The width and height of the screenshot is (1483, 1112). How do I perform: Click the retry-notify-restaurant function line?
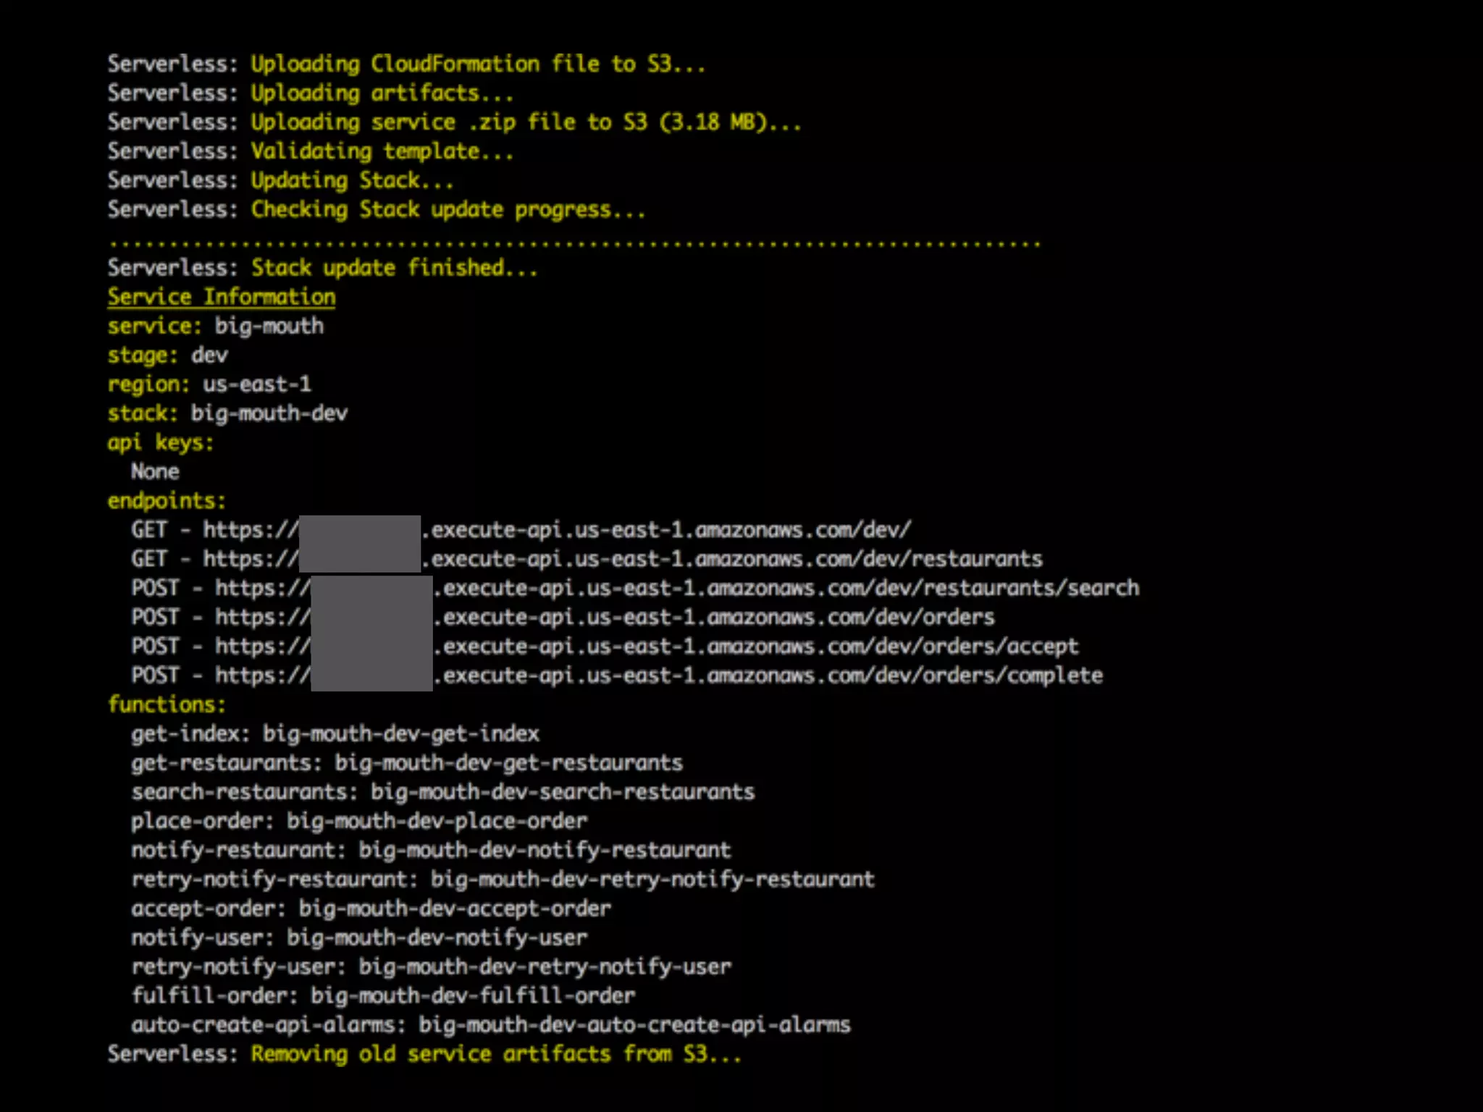[503, 879]
